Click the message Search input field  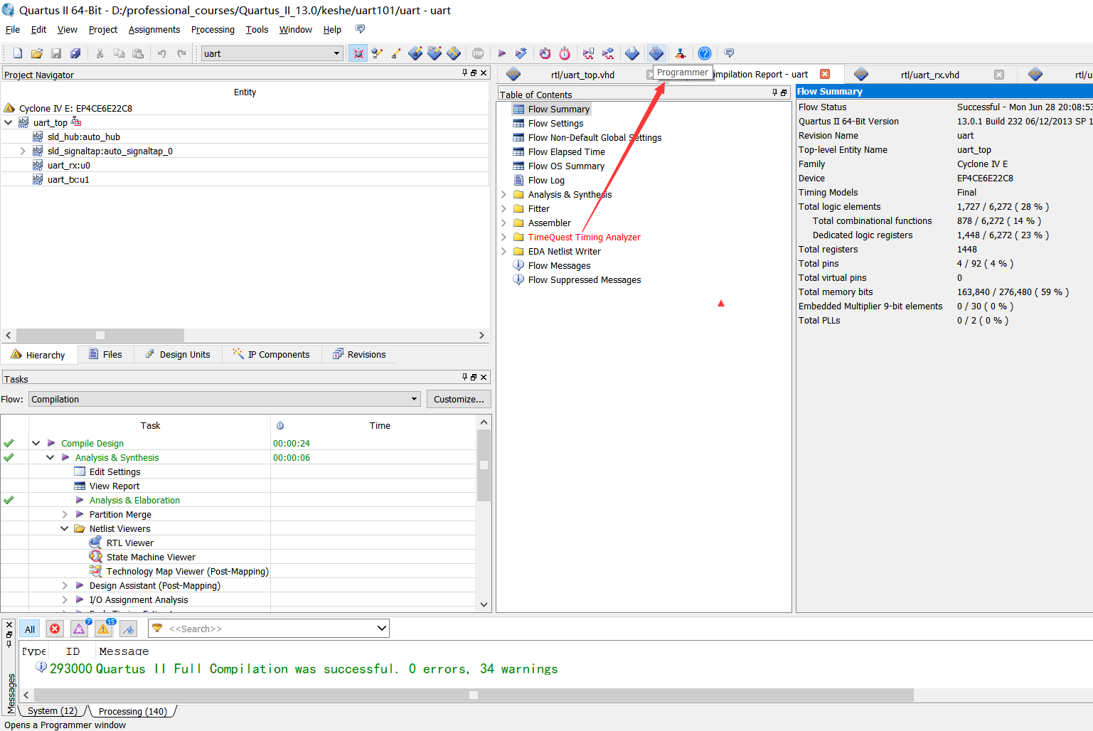(270, 629)
